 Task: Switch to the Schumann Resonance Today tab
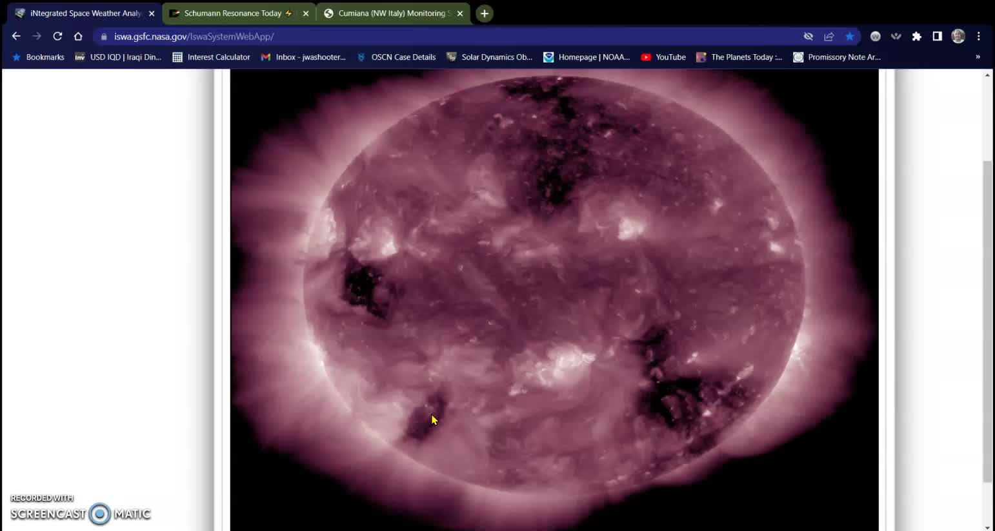pos(239,13)
